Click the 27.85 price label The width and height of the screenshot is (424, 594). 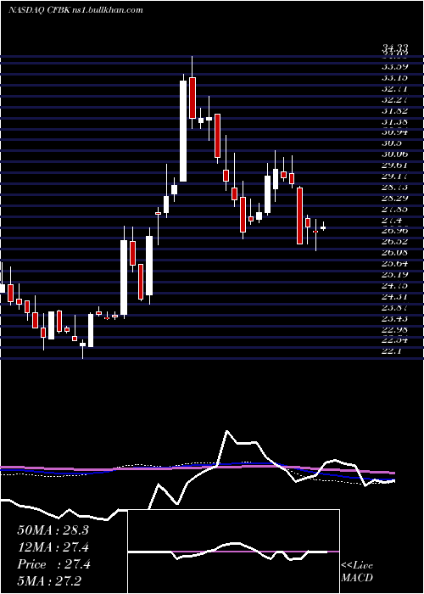pos(395,209)
